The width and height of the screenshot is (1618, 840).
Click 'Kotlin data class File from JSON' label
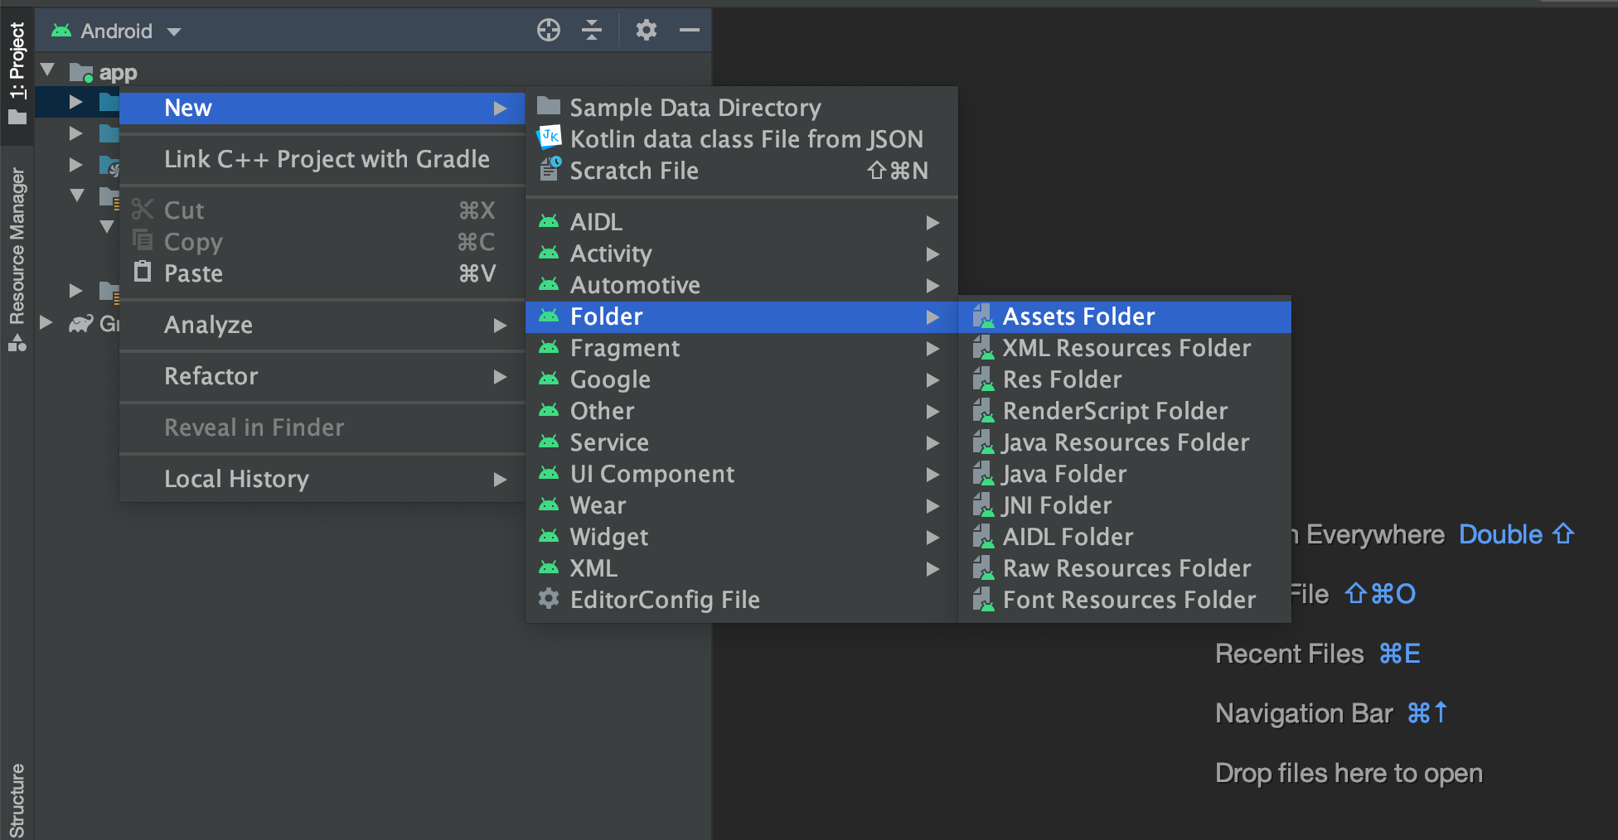click(x=747, y=139)
